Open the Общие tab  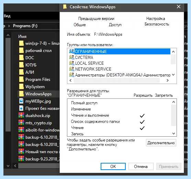pyautogui.click(x=80, y=25)
